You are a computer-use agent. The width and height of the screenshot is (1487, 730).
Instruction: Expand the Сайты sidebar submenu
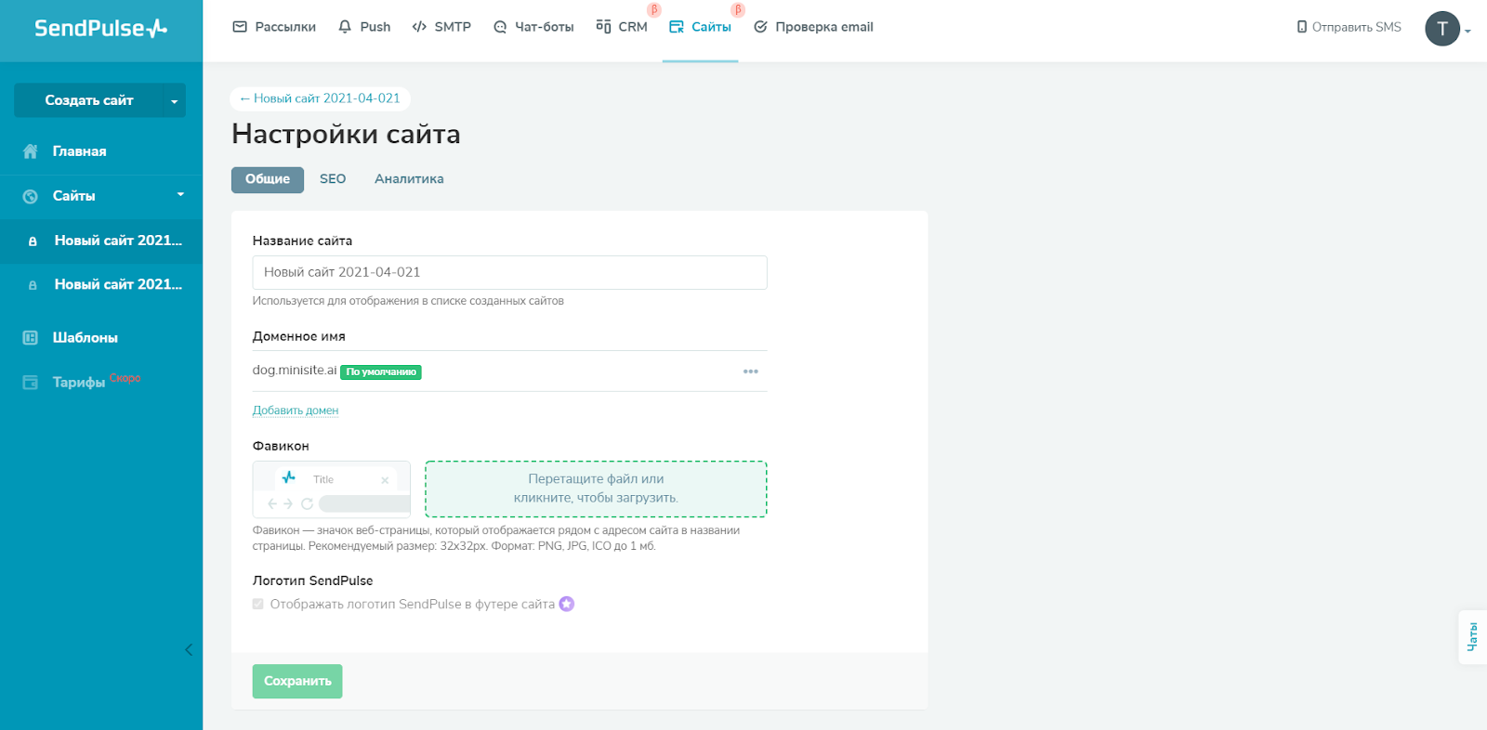180,195
